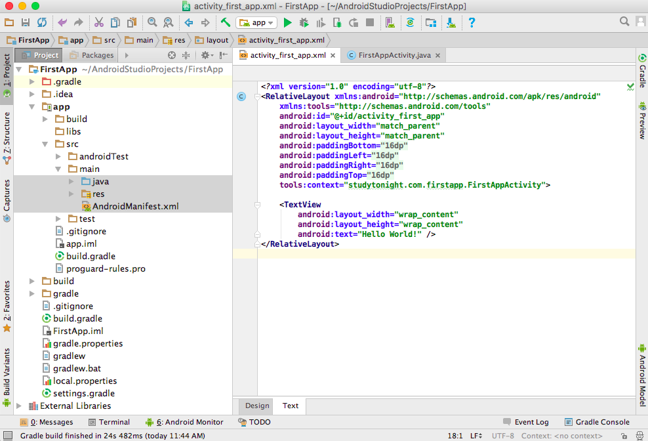Toggle the Favorites side panel
The image size is (648, 441).
click(x=7, y=306)
